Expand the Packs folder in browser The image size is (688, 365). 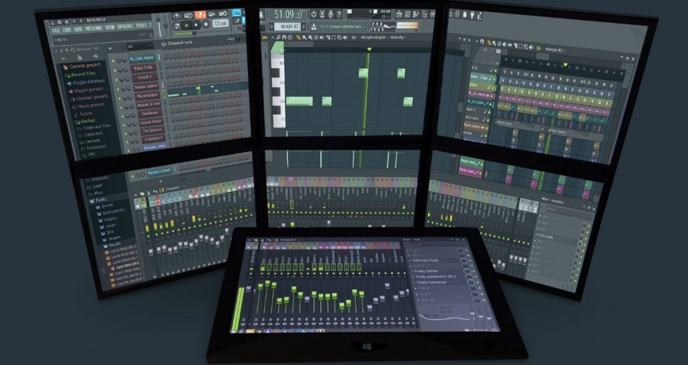point(100,201)
